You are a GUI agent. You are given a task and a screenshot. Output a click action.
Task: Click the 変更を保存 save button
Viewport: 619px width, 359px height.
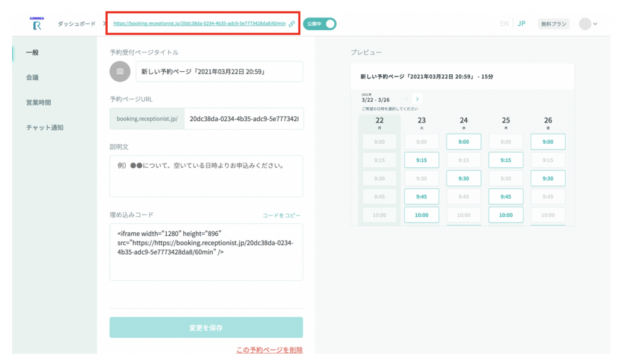(x=206, y=328)
